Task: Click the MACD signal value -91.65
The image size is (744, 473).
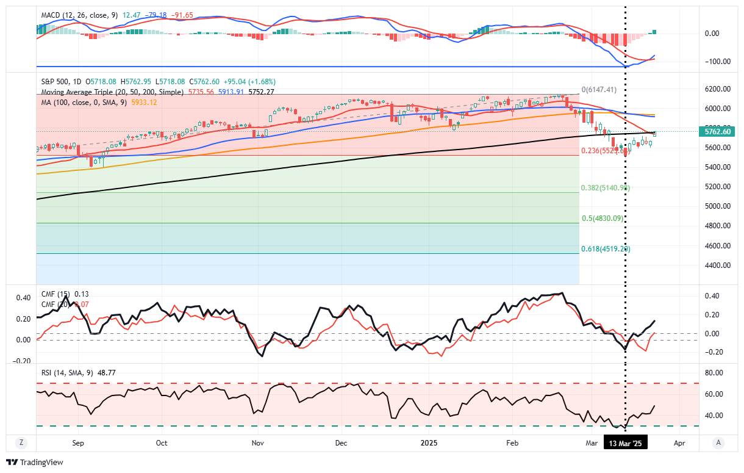Action: (x=181, y=15)
